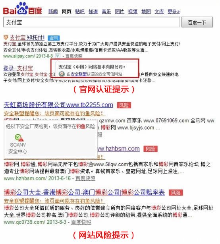The image size is (220, 244).
Task: Click the Baidu paw logo
Action: coord(23,8)
